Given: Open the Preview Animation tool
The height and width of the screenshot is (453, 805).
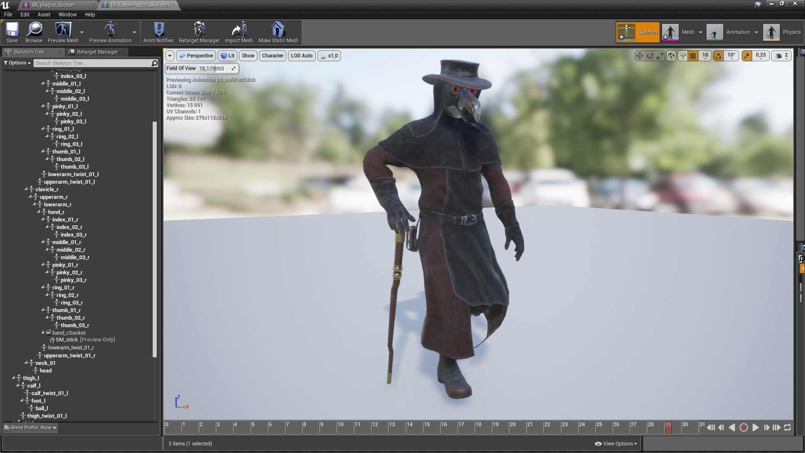Looking at the screenshot, I should coord(110,32).
